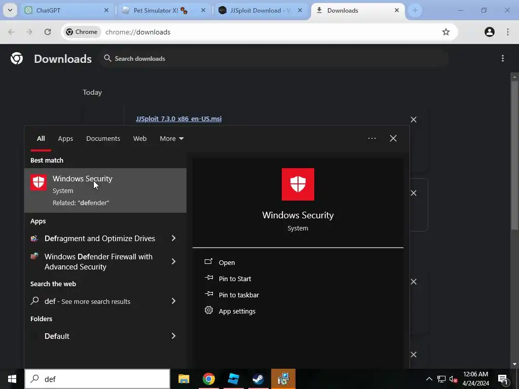
Task: Switch to the Apps search tab
Action: 65,138
